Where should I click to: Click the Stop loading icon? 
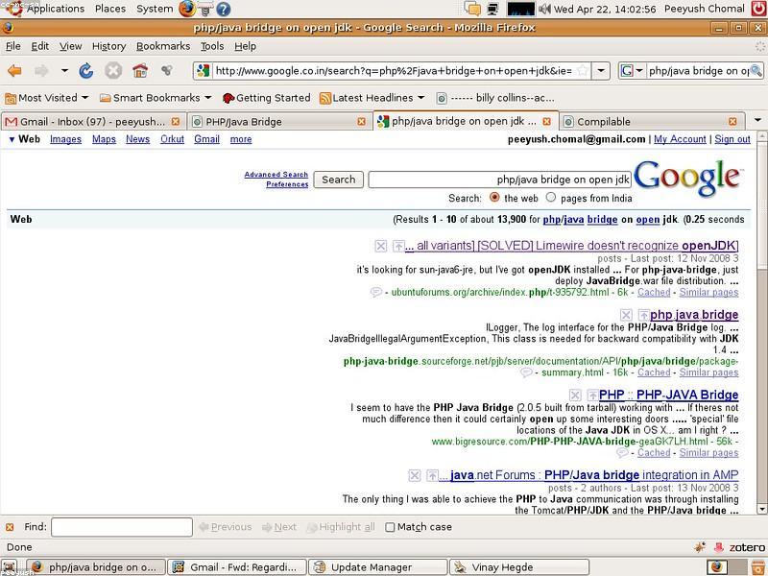(x=113, y=71)
